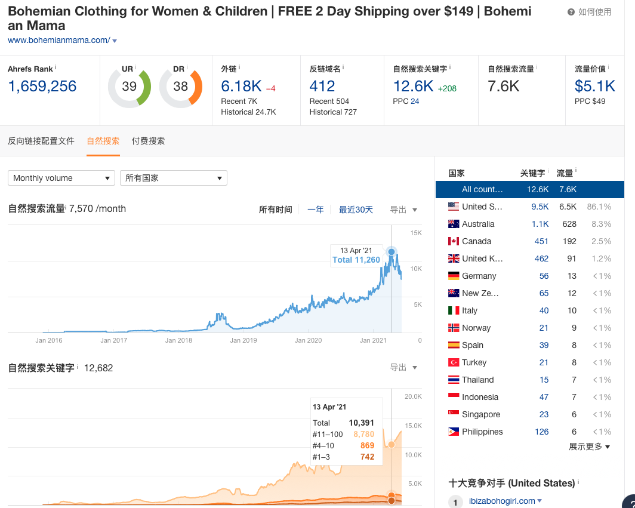Switch to 付费搜索 tab
The height and width of the screenshot is (508, 635).
click(x=148, y=141)
